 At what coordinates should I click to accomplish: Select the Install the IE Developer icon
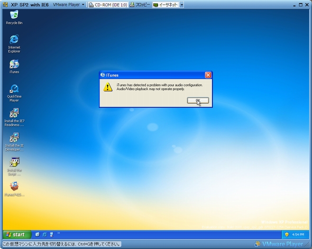[x=14, y=142]
